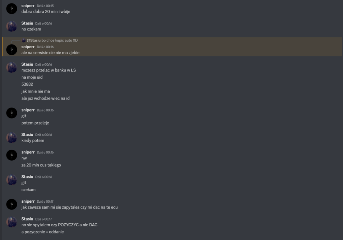Click sniperr's avatar by 'za 20 min' message
Image resolution: width=343 pixels, height=240 pixels.
pos(12,155)
